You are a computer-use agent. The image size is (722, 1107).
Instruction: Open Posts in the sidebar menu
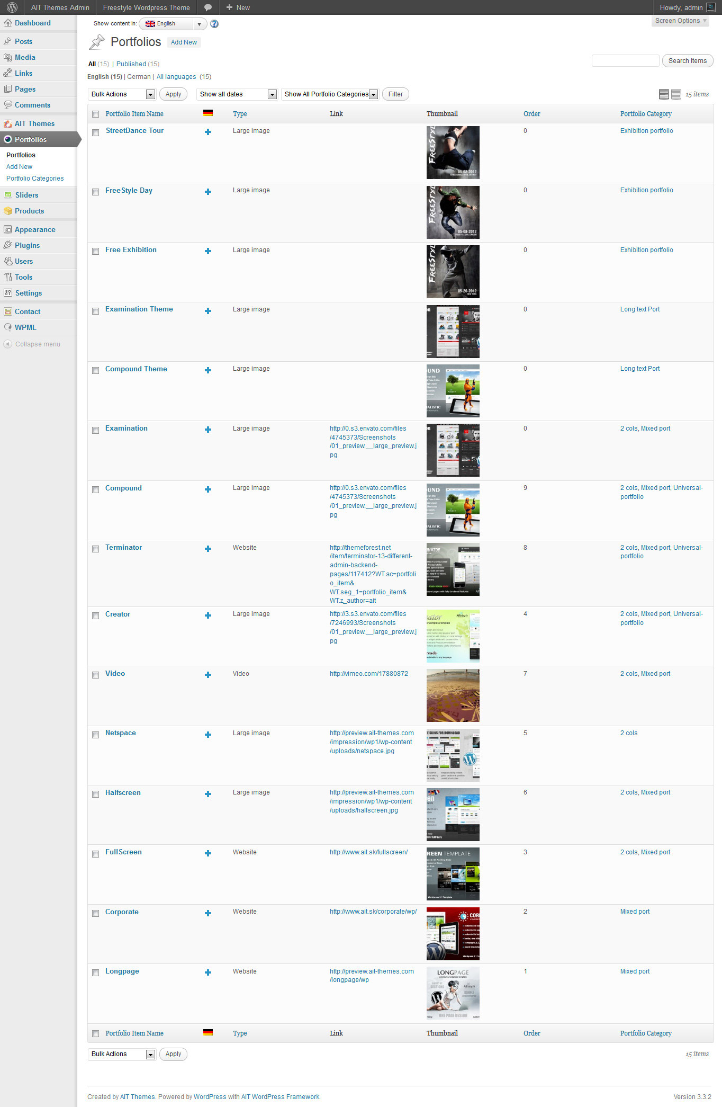click(23, 41)
